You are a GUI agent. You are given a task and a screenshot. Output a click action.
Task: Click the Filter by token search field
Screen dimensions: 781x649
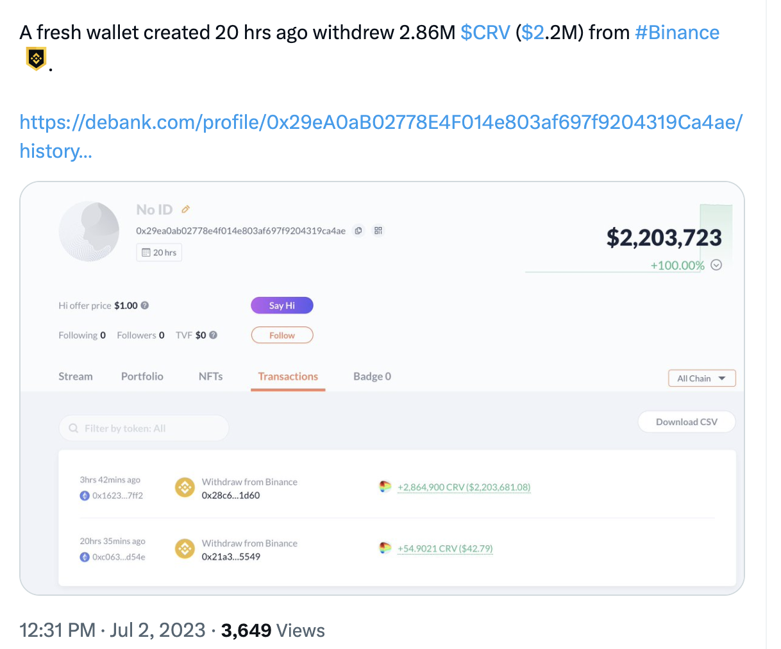144,428
